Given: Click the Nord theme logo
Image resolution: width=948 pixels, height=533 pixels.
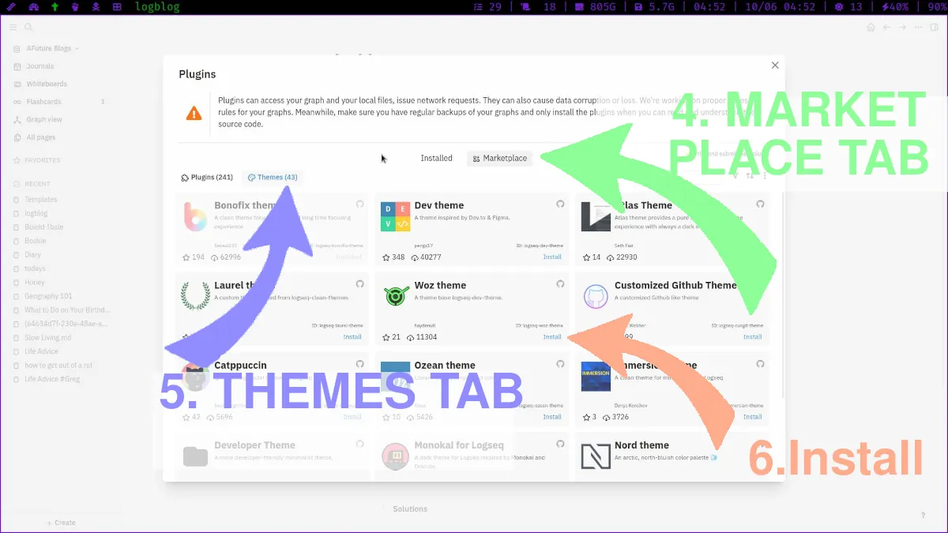Looking at the screenshot, I should click(x=596, y=456).
